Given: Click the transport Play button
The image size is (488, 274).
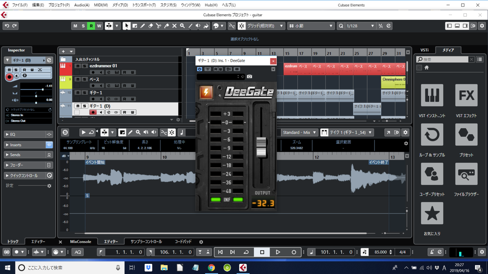Looking at the screenshot, I should [278, 252].
